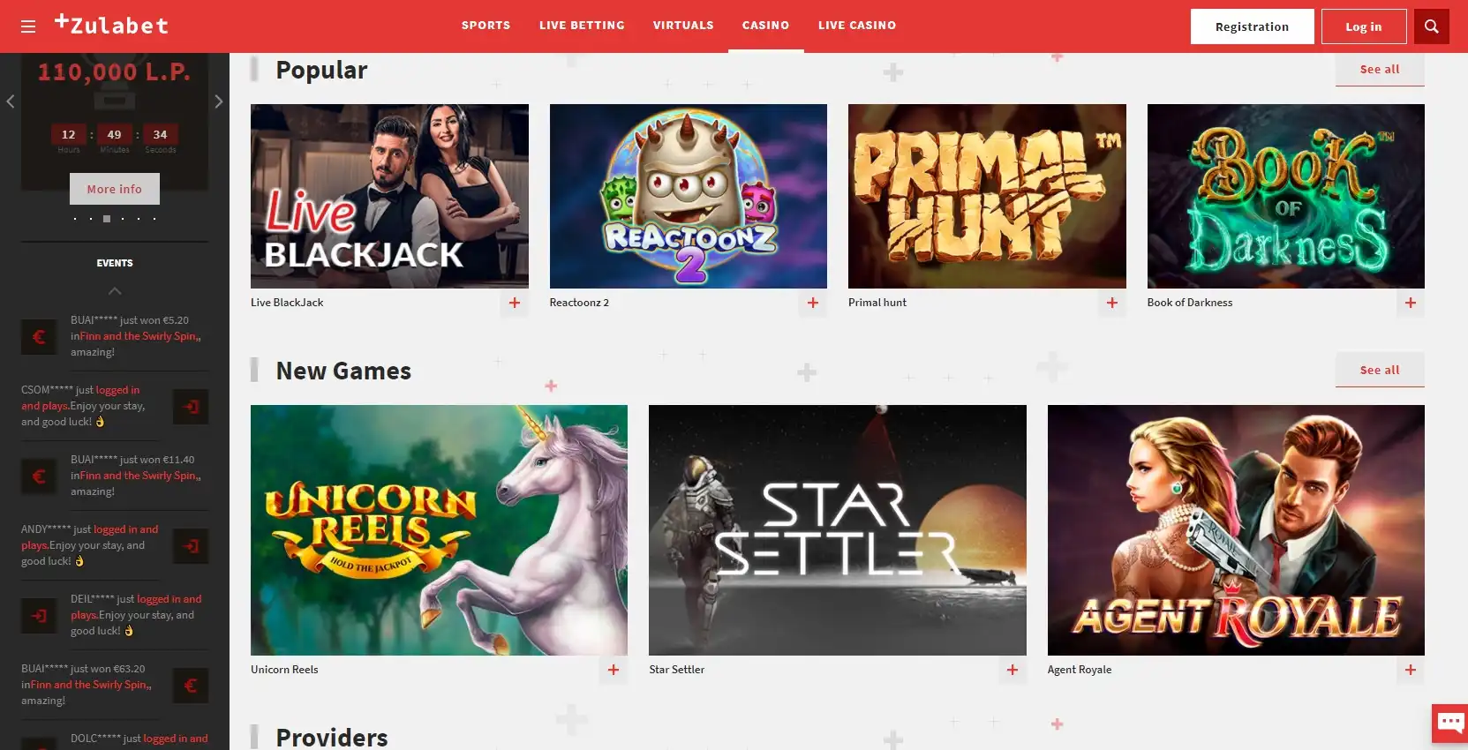Add Live BlackJack with plus icon
The height and width of the screenshot is (750, 1468).
coord(515,303)
